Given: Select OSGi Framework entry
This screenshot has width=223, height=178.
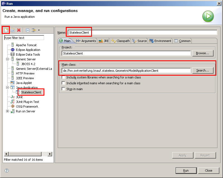Looking at the screenshot, I should (x=27, y=107).
